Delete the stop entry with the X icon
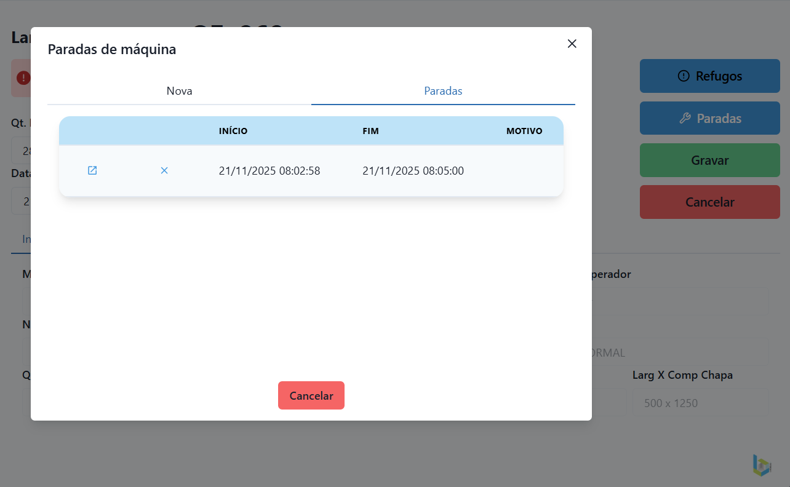This screenshot has height=487, width=790. point(164,171)
